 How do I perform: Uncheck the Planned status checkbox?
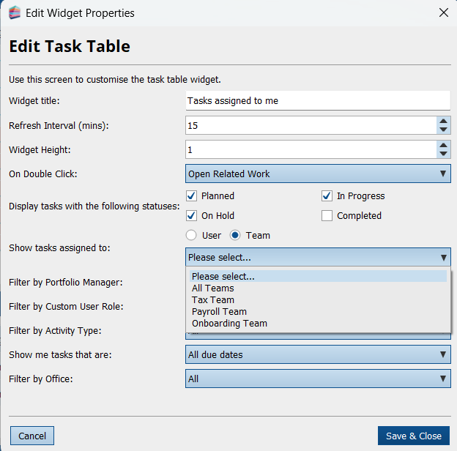click(192, 196)
